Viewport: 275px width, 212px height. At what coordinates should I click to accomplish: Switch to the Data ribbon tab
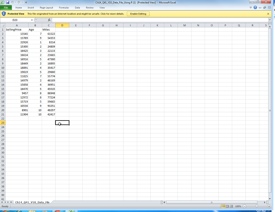77,8
